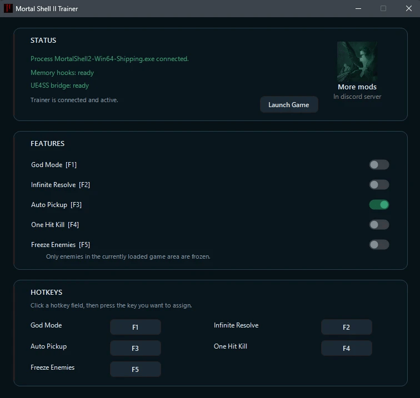Click 'One Hit Kill [F4]' feature label

55,225
